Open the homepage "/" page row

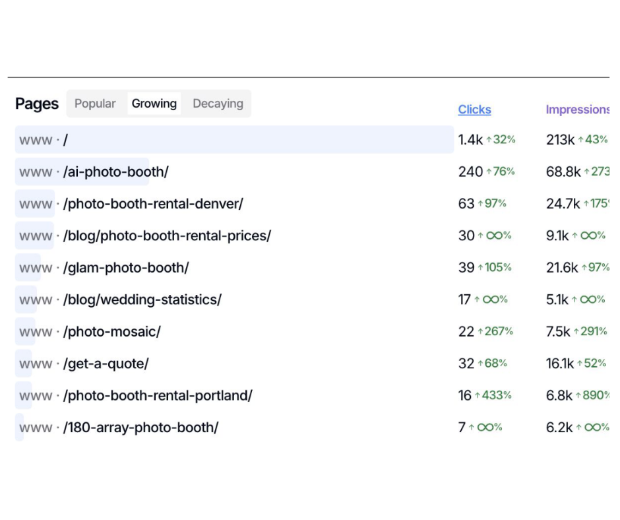pos(68,139)
